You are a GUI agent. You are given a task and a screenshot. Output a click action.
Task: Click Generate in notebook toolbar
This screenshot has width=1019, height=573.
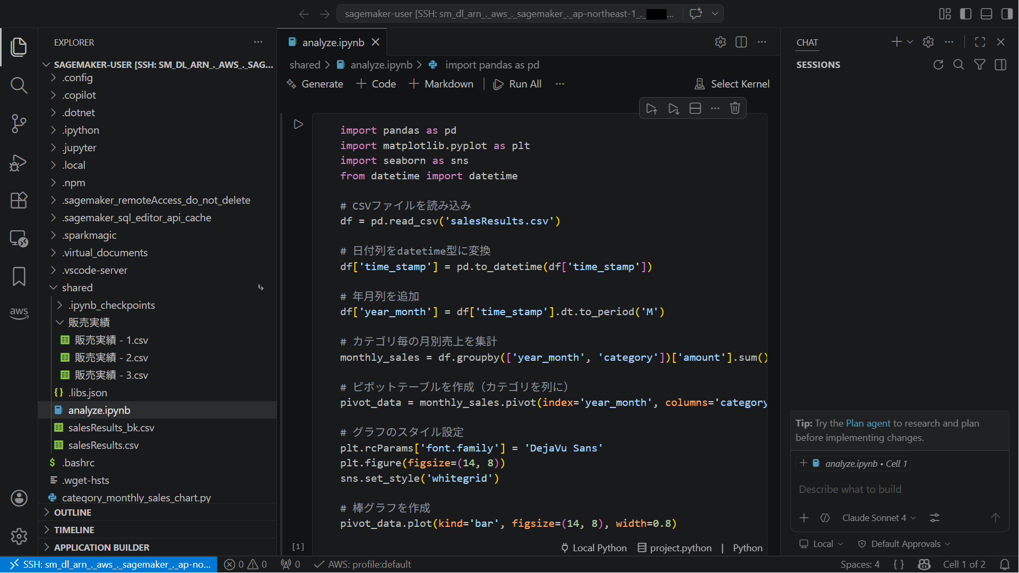tap(315, 84)
